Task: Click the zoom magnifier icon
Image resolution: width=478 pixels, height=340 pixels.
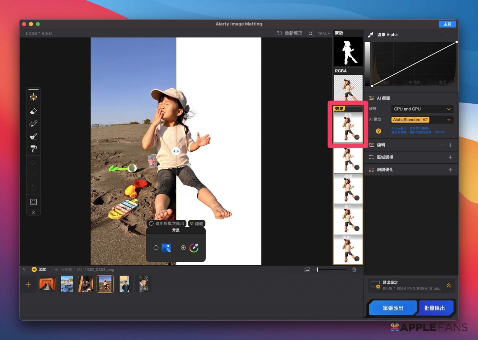Action: [x=310, y=34]
